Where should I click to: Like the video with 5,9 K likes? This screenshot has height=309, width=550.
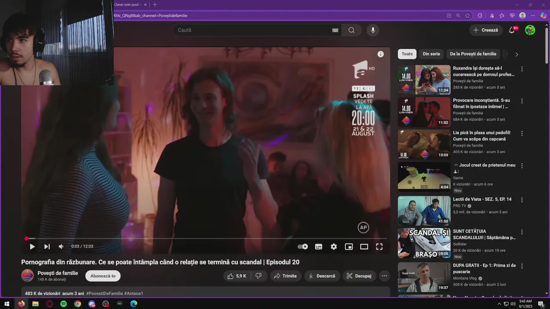pyautogui.click(x=236, y=276)
